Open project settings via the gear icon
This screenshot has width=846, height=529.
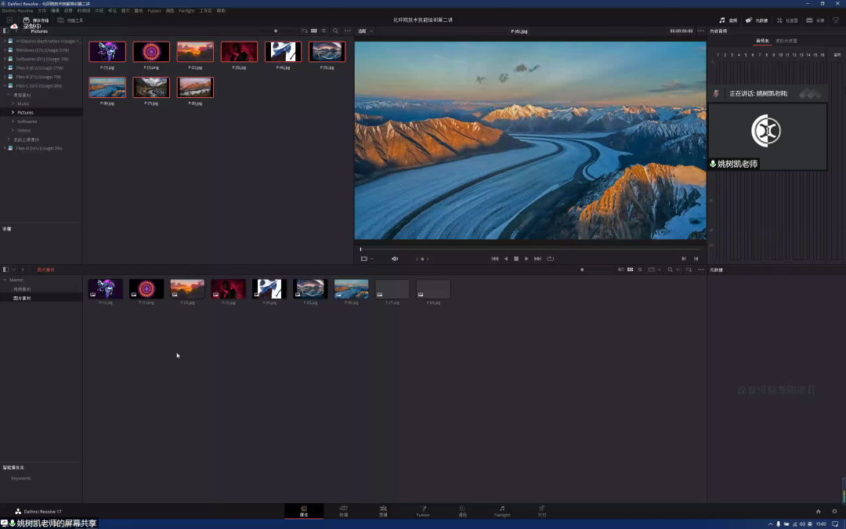(x=834, y=511)
